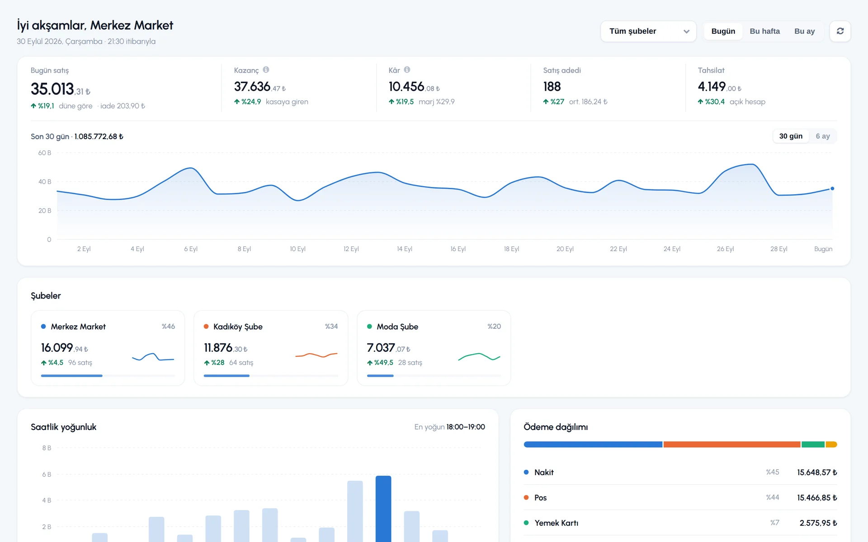
Task: Open the Kazanç info tooltip icon
Action: (x=266, y=70)
